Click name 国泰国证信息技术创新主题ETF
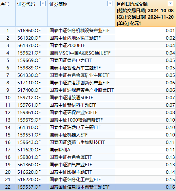The height and width of the screenshot is (191, 176). tap(80, 187)
